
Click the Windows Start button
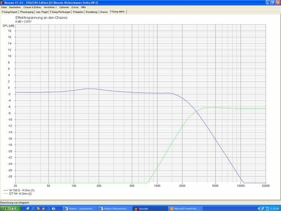[x=9, y=208]
